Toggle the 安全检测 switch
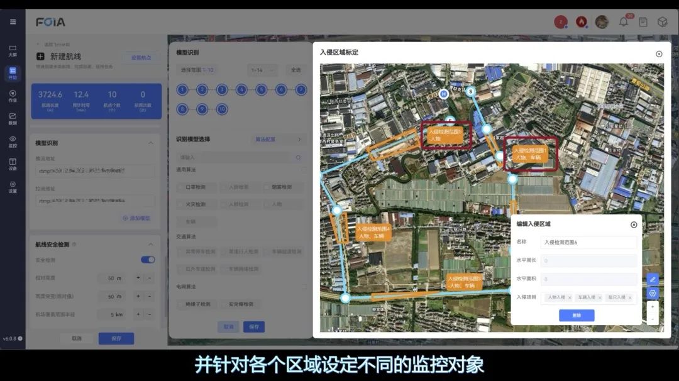Screen dimensions: 679x381 click(x=148, y=260)
